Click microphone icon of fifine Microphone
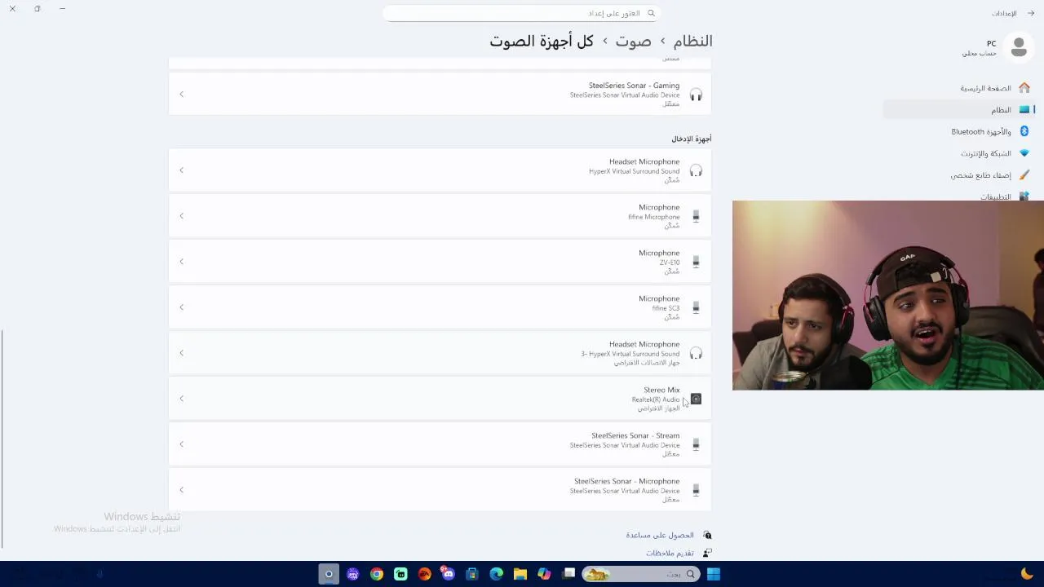1044x587 pixels. 696,216
